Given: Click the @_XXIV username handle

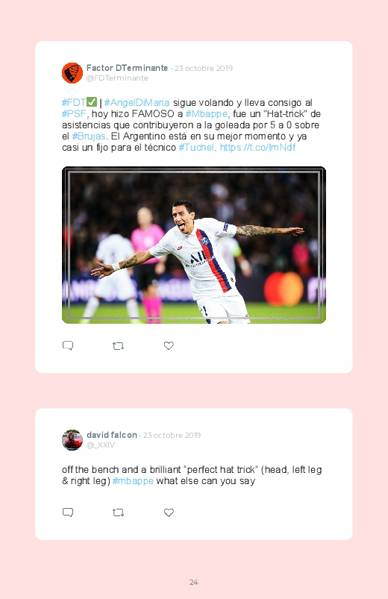Looking at the screenshot, I should 101,445.
